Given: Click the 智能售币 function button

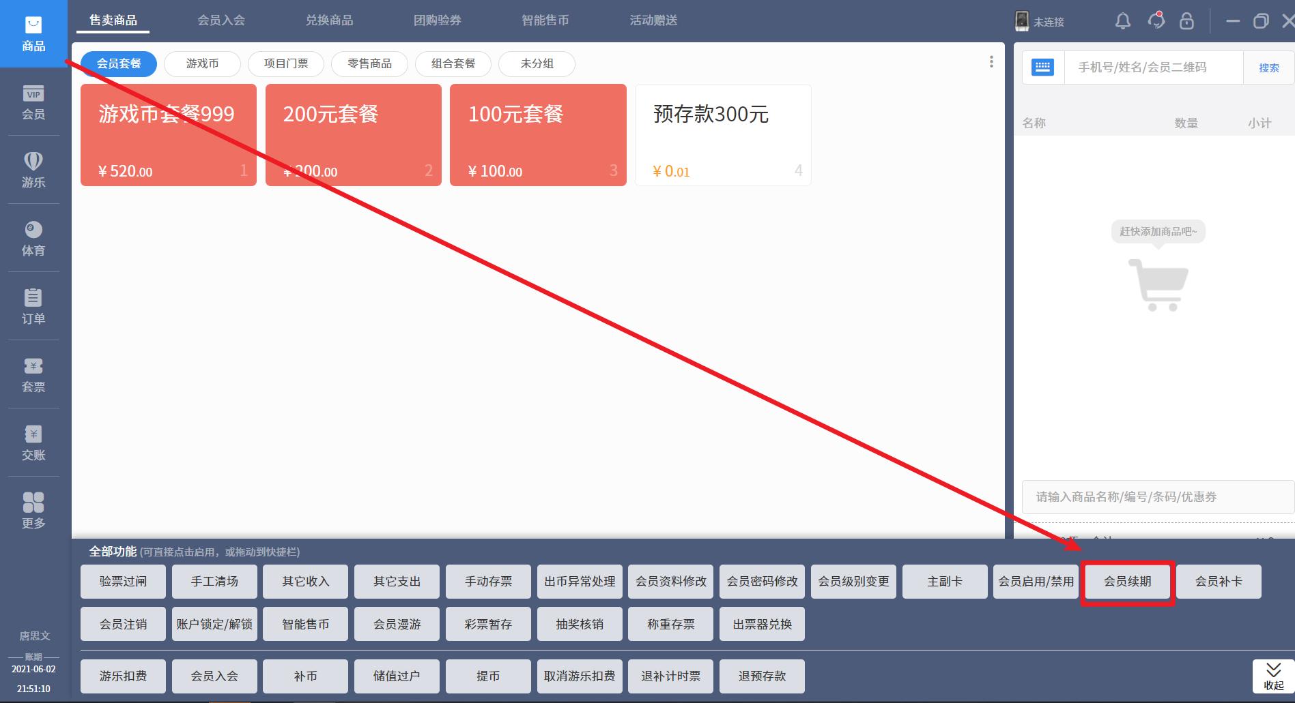Looking at the screenshot, I should pos(306,624).
